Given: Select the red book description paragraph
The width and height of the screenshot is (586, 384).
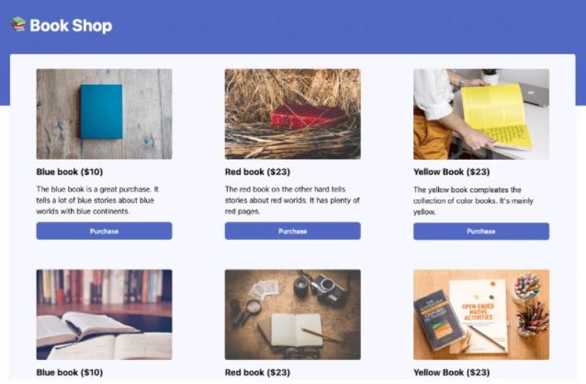Looking at the screenshot, I should 291,200.
